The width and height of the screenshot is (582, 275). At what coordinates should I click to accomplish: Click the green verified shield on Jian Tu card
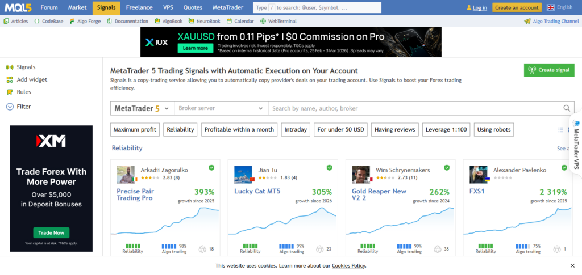329,168
